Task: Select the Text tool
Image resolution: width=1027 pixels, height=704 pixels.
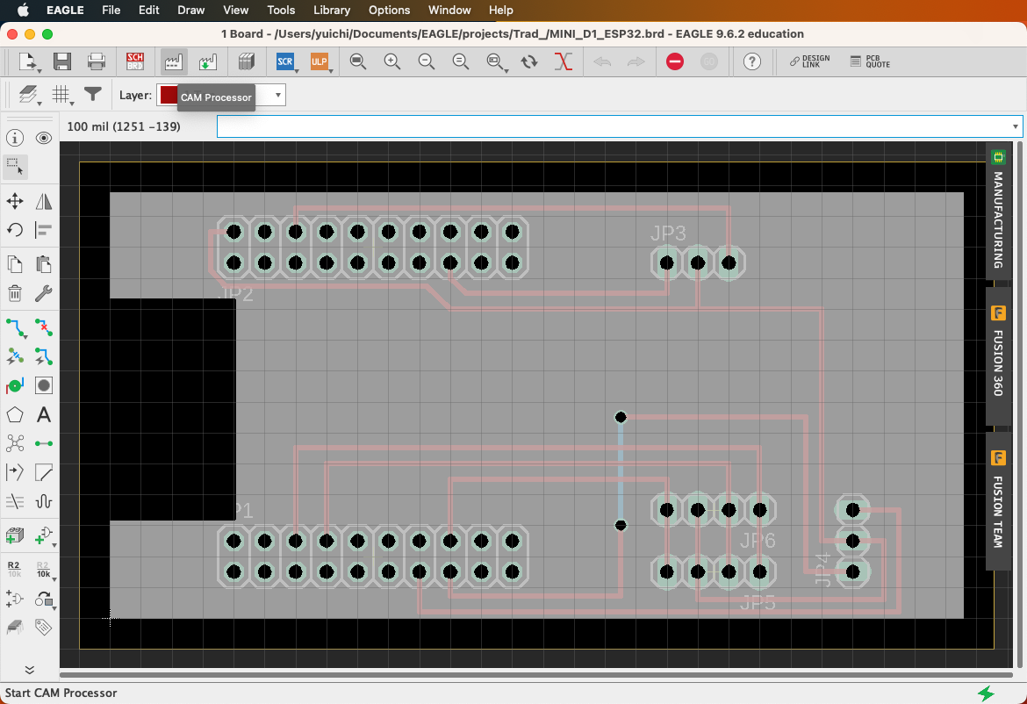Action: (x=44, y=414)
